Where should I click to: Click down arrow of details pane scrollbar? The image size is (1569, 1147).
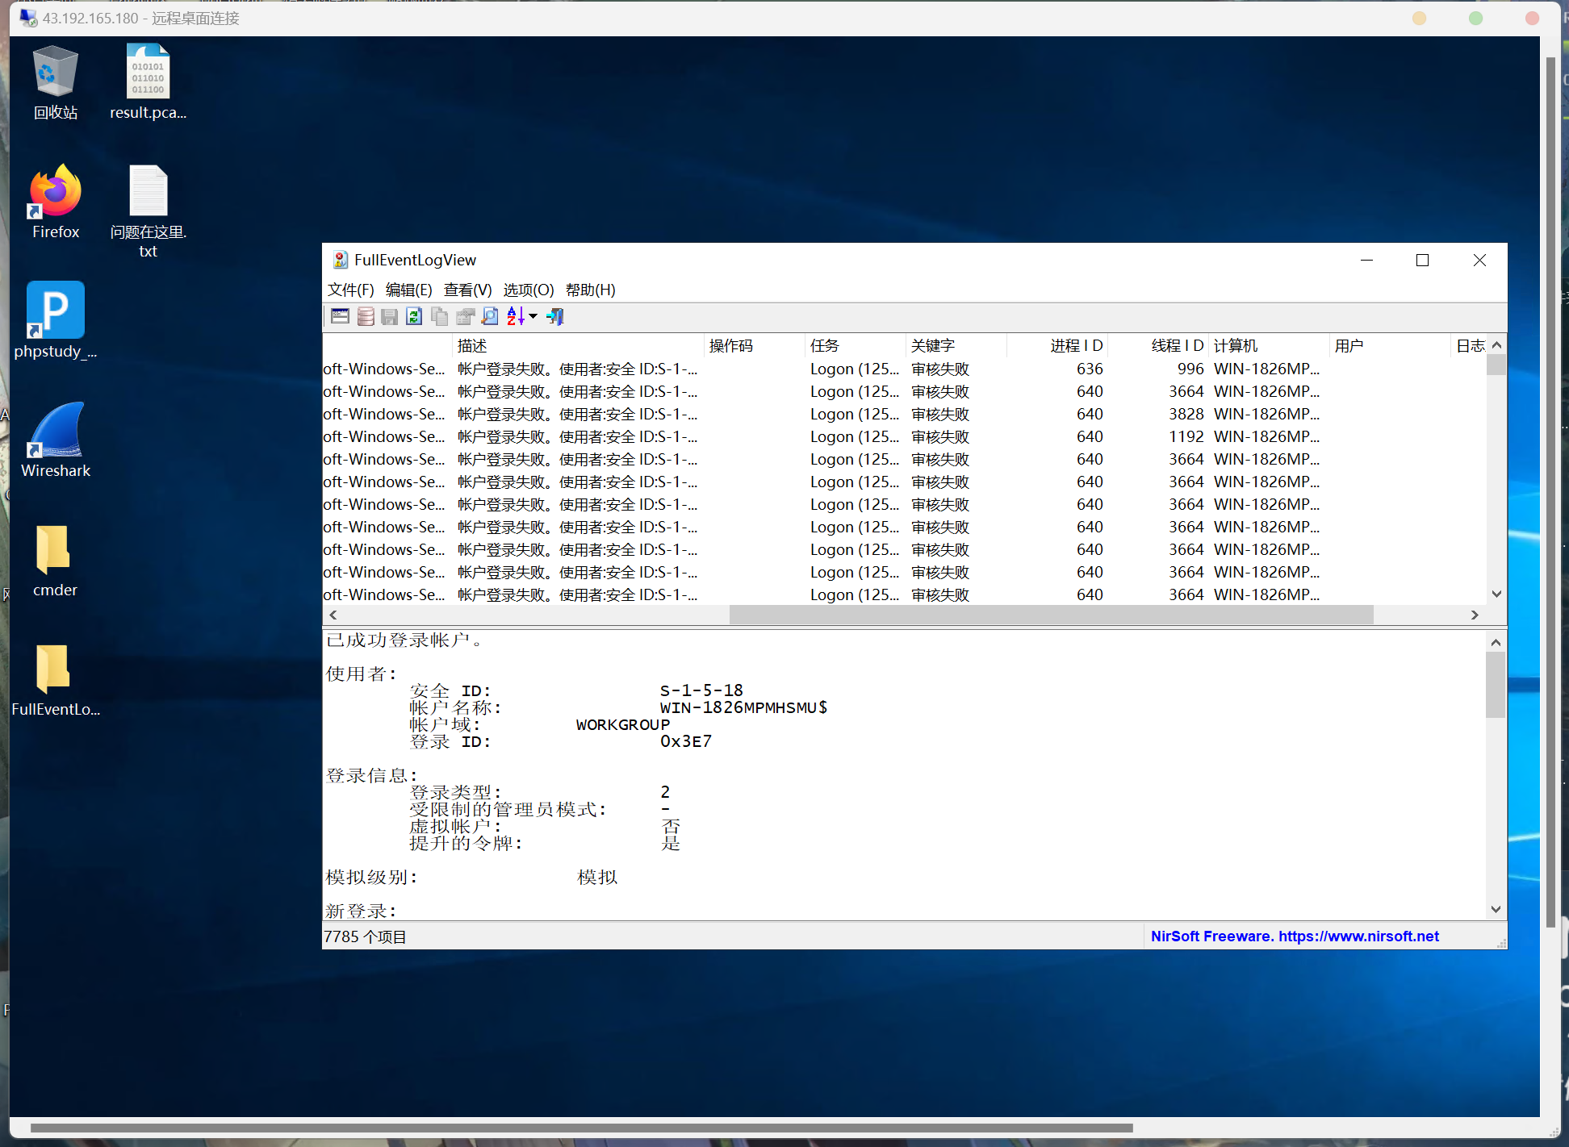(1496, 909)
